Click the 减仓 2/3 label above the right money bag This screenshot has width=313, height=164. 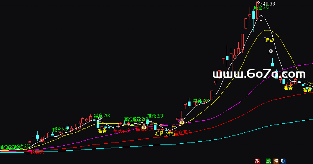pos(200,101)
